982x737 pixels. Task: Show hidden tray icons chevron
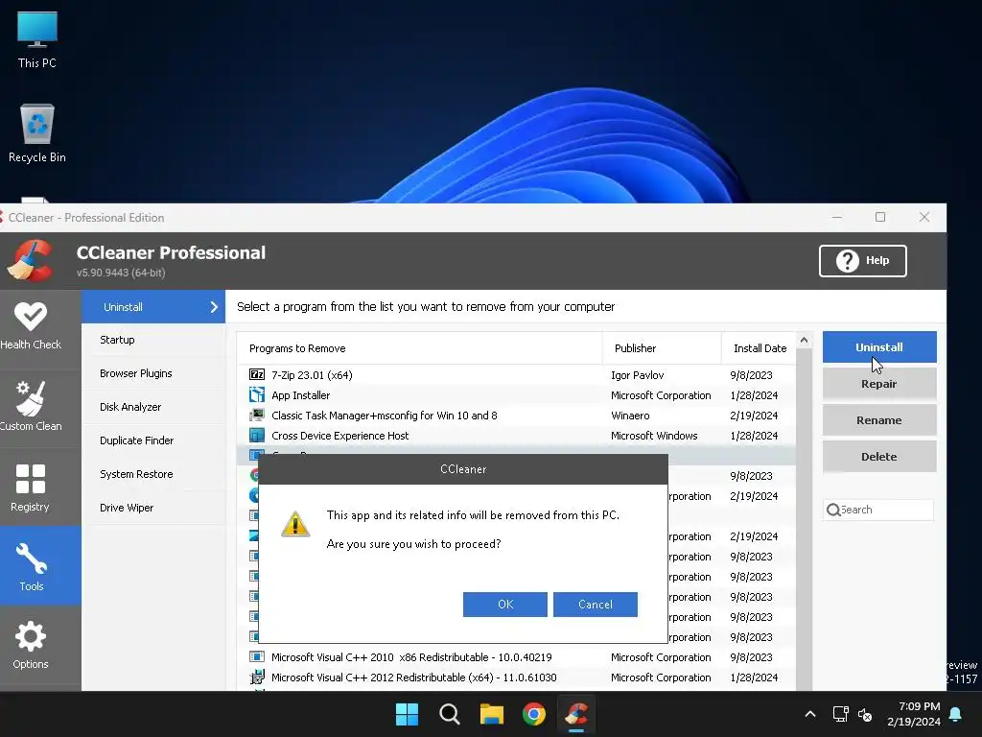(809, 714)
